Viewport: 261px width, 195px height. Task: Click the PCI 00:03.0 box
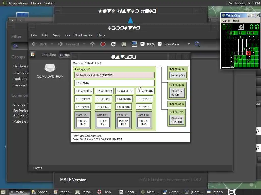[177, 104]
